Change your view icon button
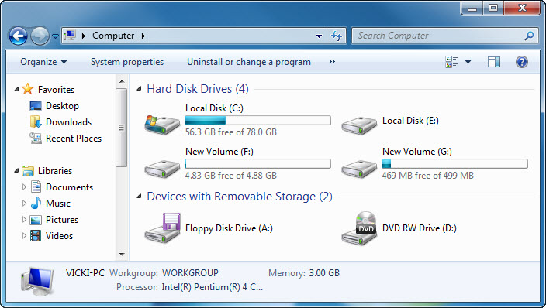546x308 pixels. click(451, 62)
